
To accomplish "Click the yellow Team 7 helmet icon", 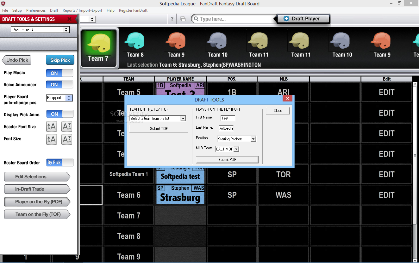I will (x=98, y=42).
